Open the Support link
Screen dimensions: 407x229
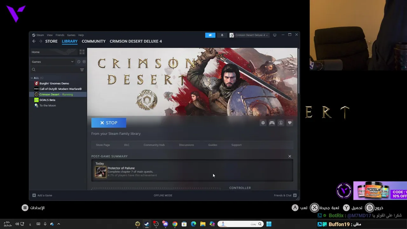tap(236, 145)
